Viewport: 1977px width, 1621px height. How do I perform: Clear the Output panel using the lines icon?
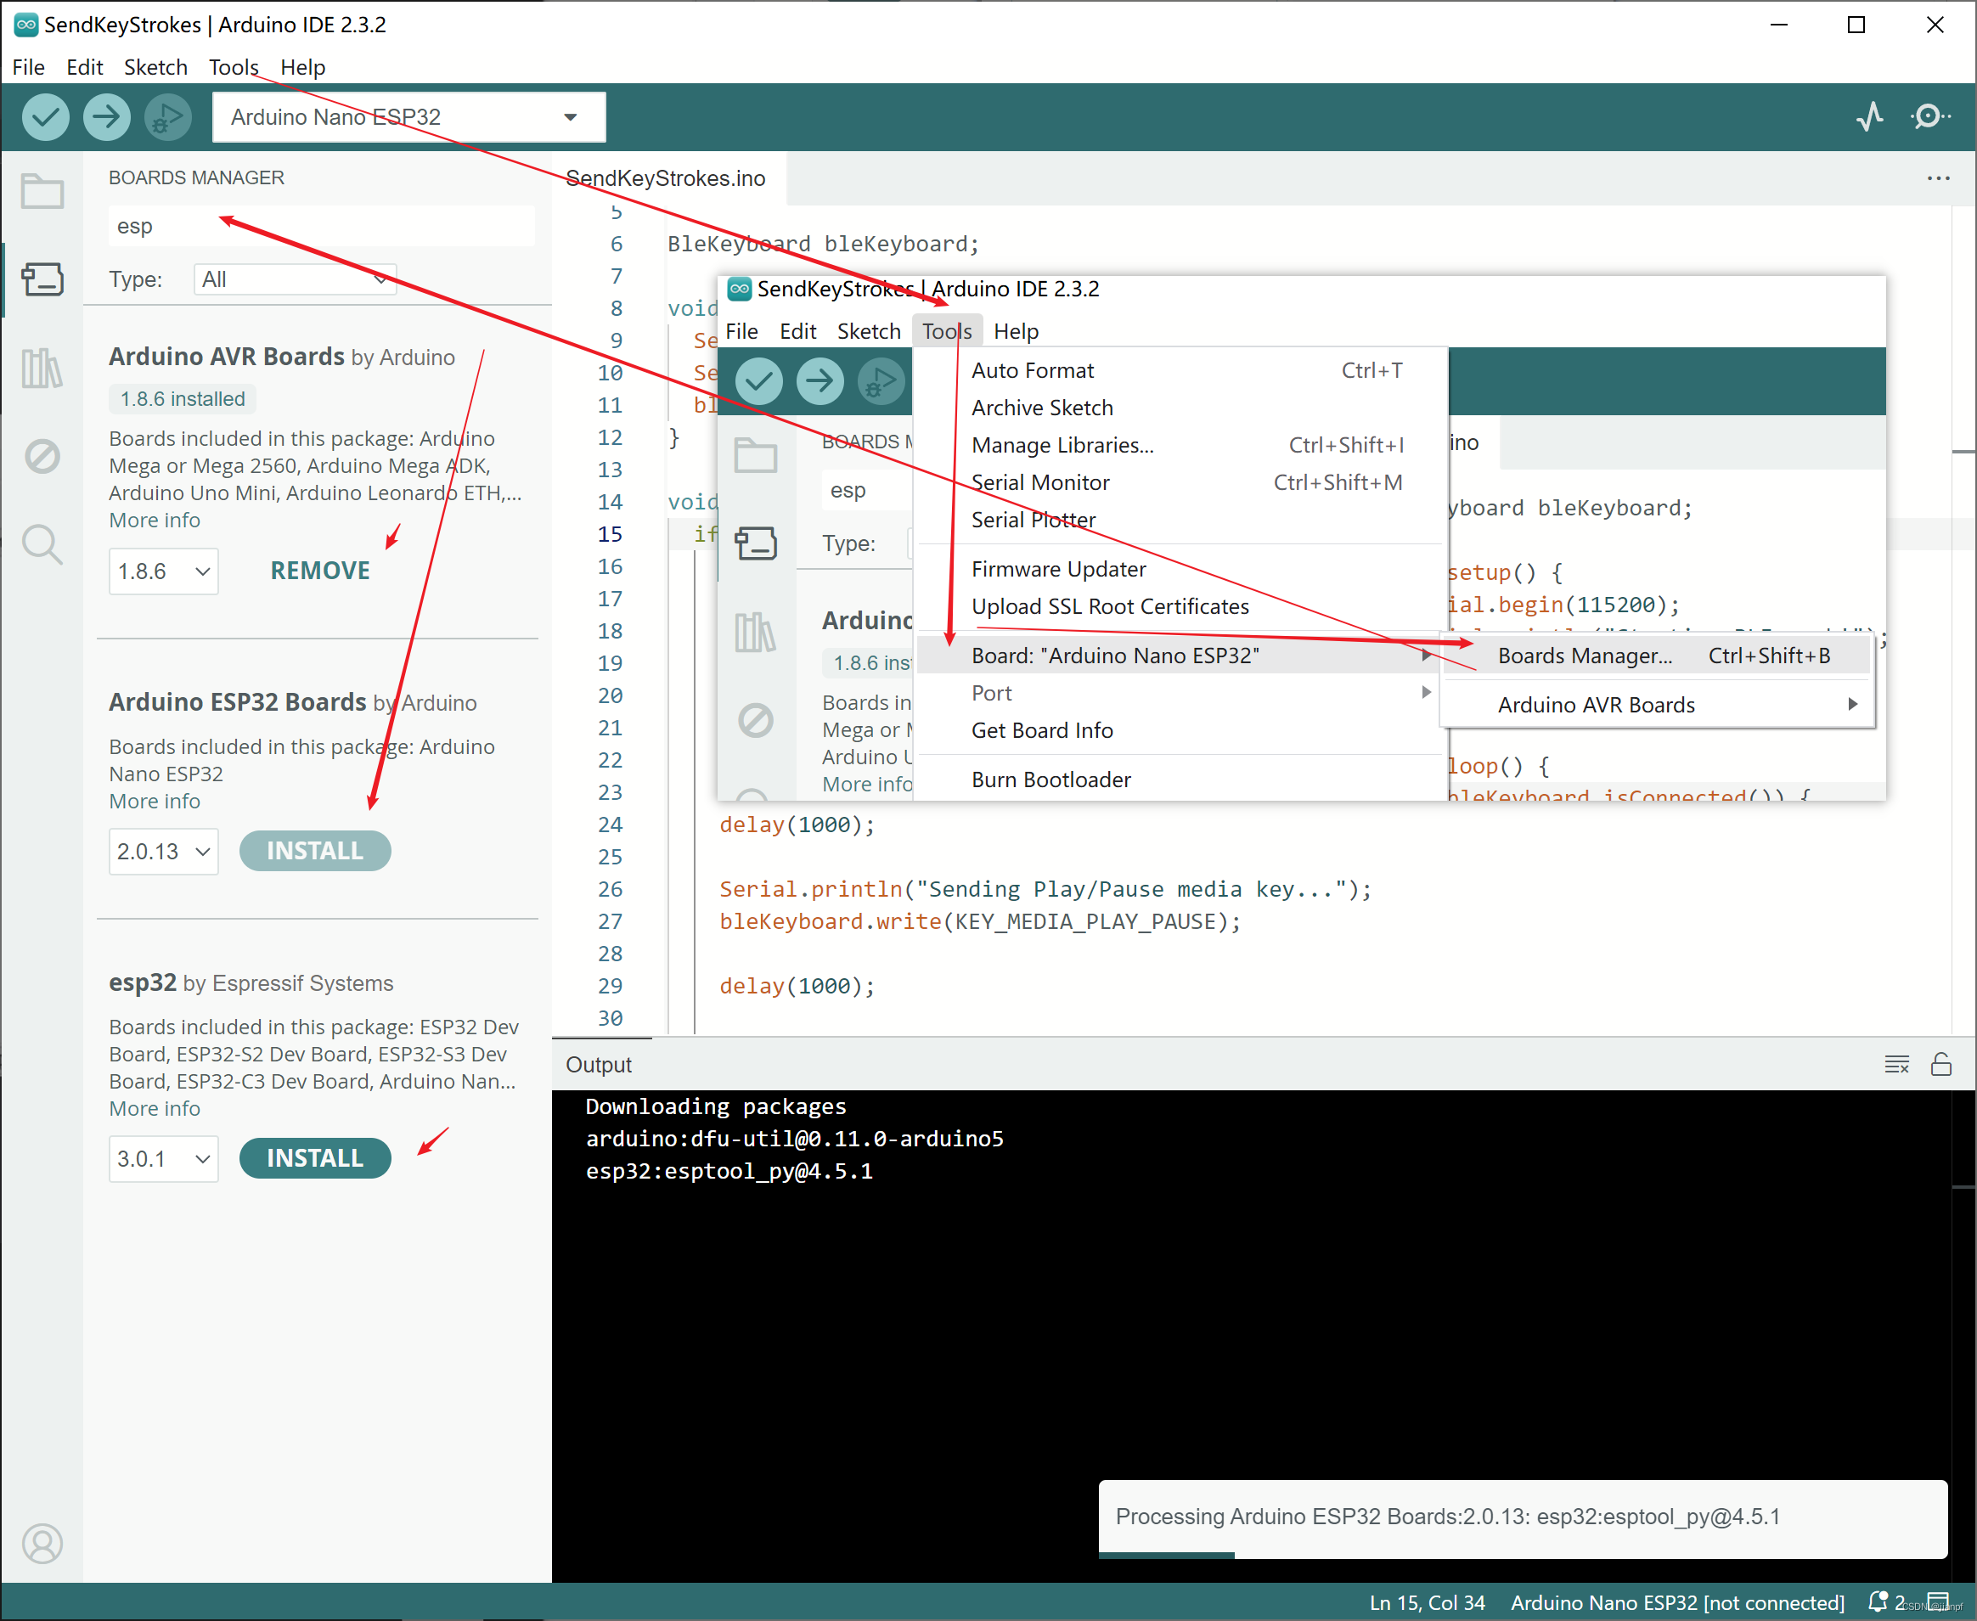(1895, 1065)
